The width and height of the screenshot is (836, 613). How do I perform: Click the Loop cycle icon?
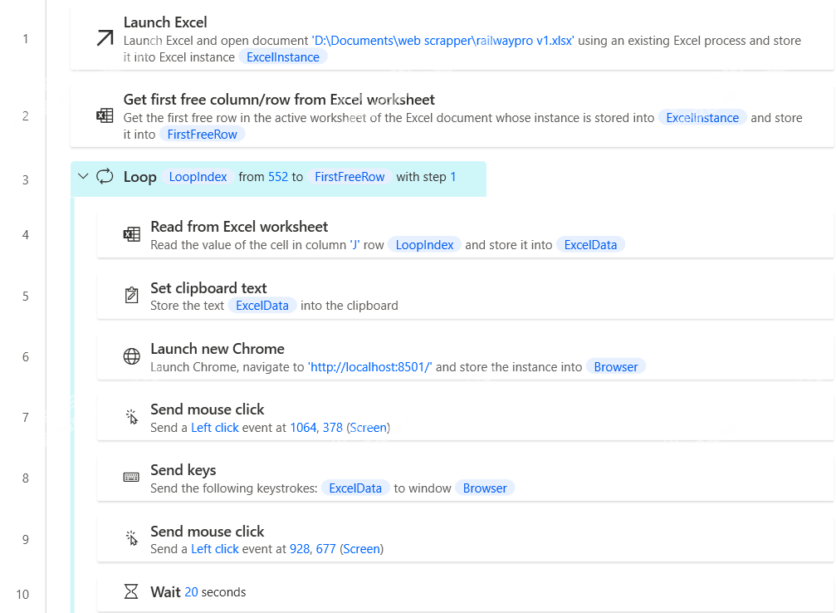[x=105, y=177]
